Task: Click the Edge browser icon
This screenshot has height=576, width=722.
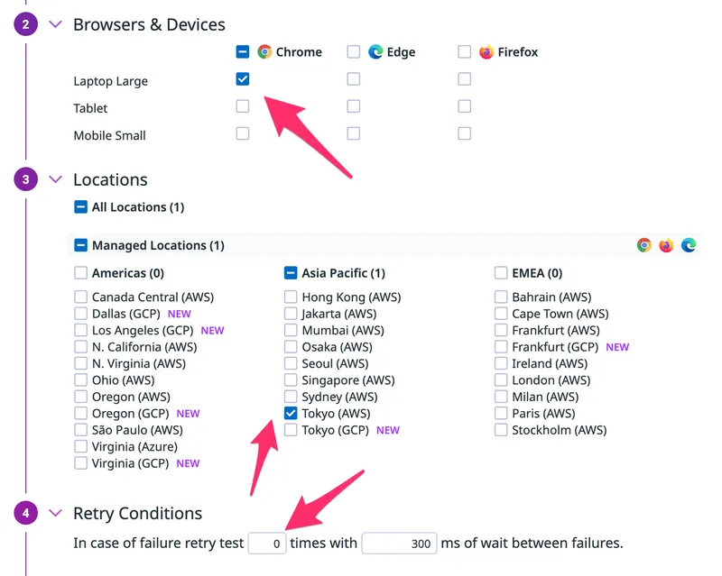Action: point(375,52)
